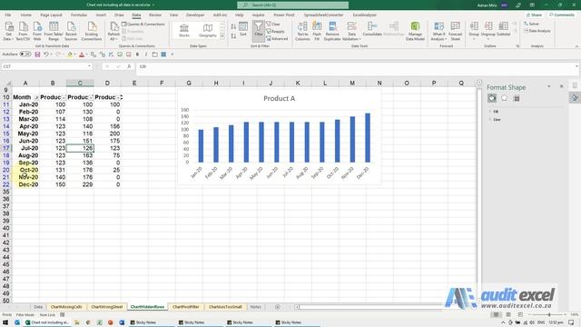Open the Home ribbon tab
The image size is (581, 327).
pos(26,15)
